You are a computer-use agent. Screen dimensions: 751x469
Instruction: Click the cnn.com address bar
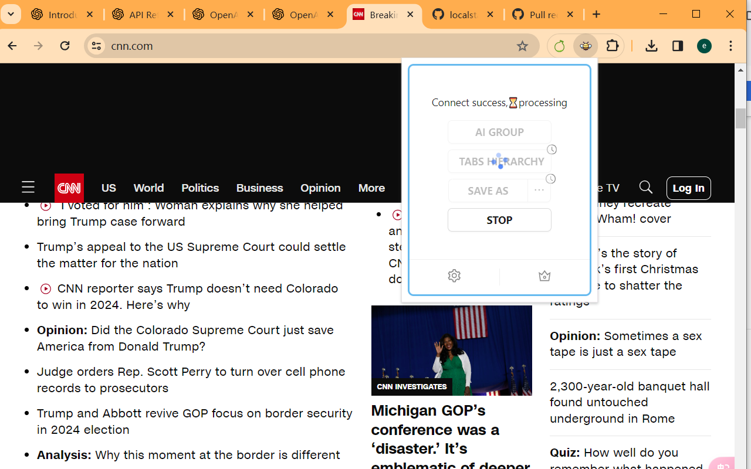pyautogui.click(x=311, y=46)
